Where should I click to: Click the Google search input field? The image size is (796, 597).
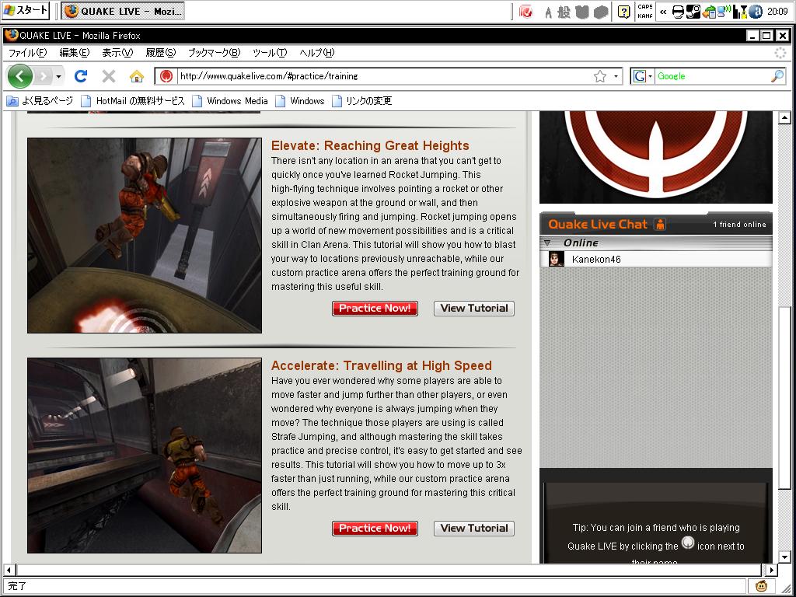coord(712,76)
